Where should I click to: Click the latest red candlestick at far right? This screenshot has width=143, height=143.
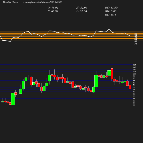point(130,87)
